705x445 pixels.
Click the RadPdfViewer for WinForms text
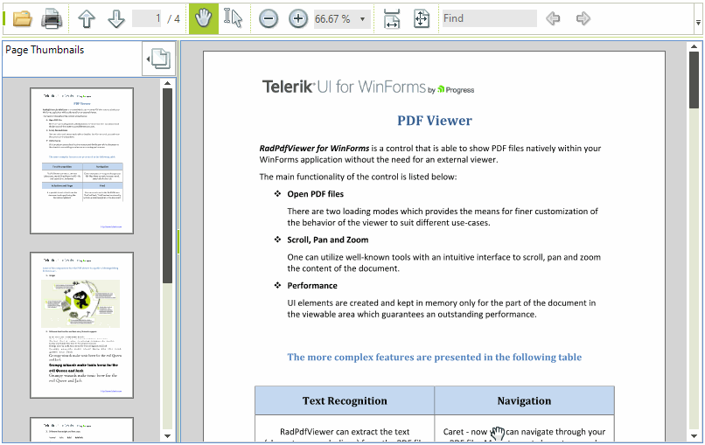[x=314, y=149]
